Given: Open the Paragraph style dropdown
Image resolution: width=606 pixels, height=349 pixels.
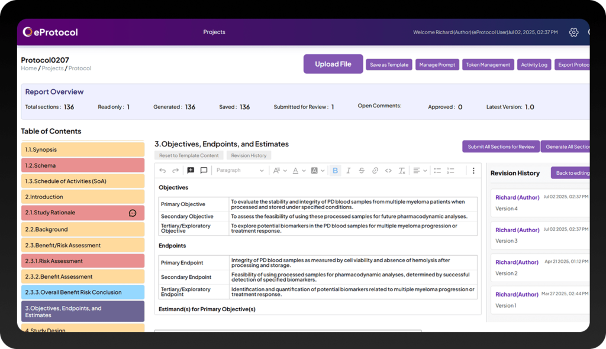Looking at the screenshot, I should point(240,171).
